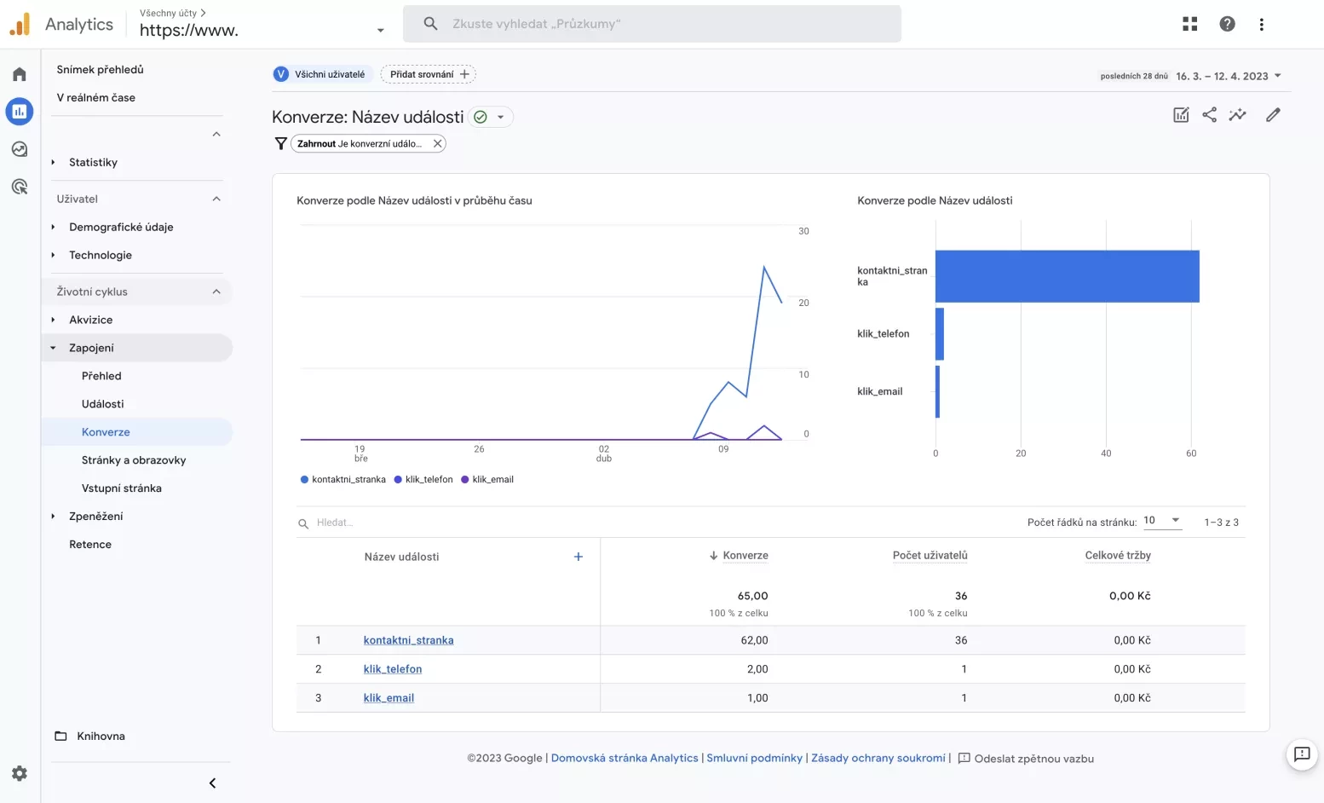The height and width of the screenshot is (803, 1324).
Task: Expand Zpeněžení item
Action: coord(53,516)
